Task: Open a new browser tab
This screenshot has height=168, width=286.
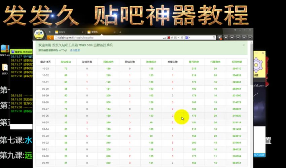Action: pyautogui.click(x=120, y=32)
